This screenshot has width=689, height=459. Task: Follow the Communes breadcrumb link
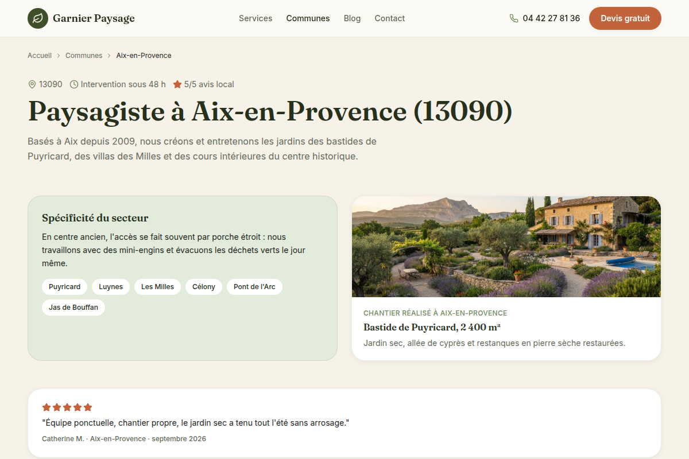[x=84, y=56]
